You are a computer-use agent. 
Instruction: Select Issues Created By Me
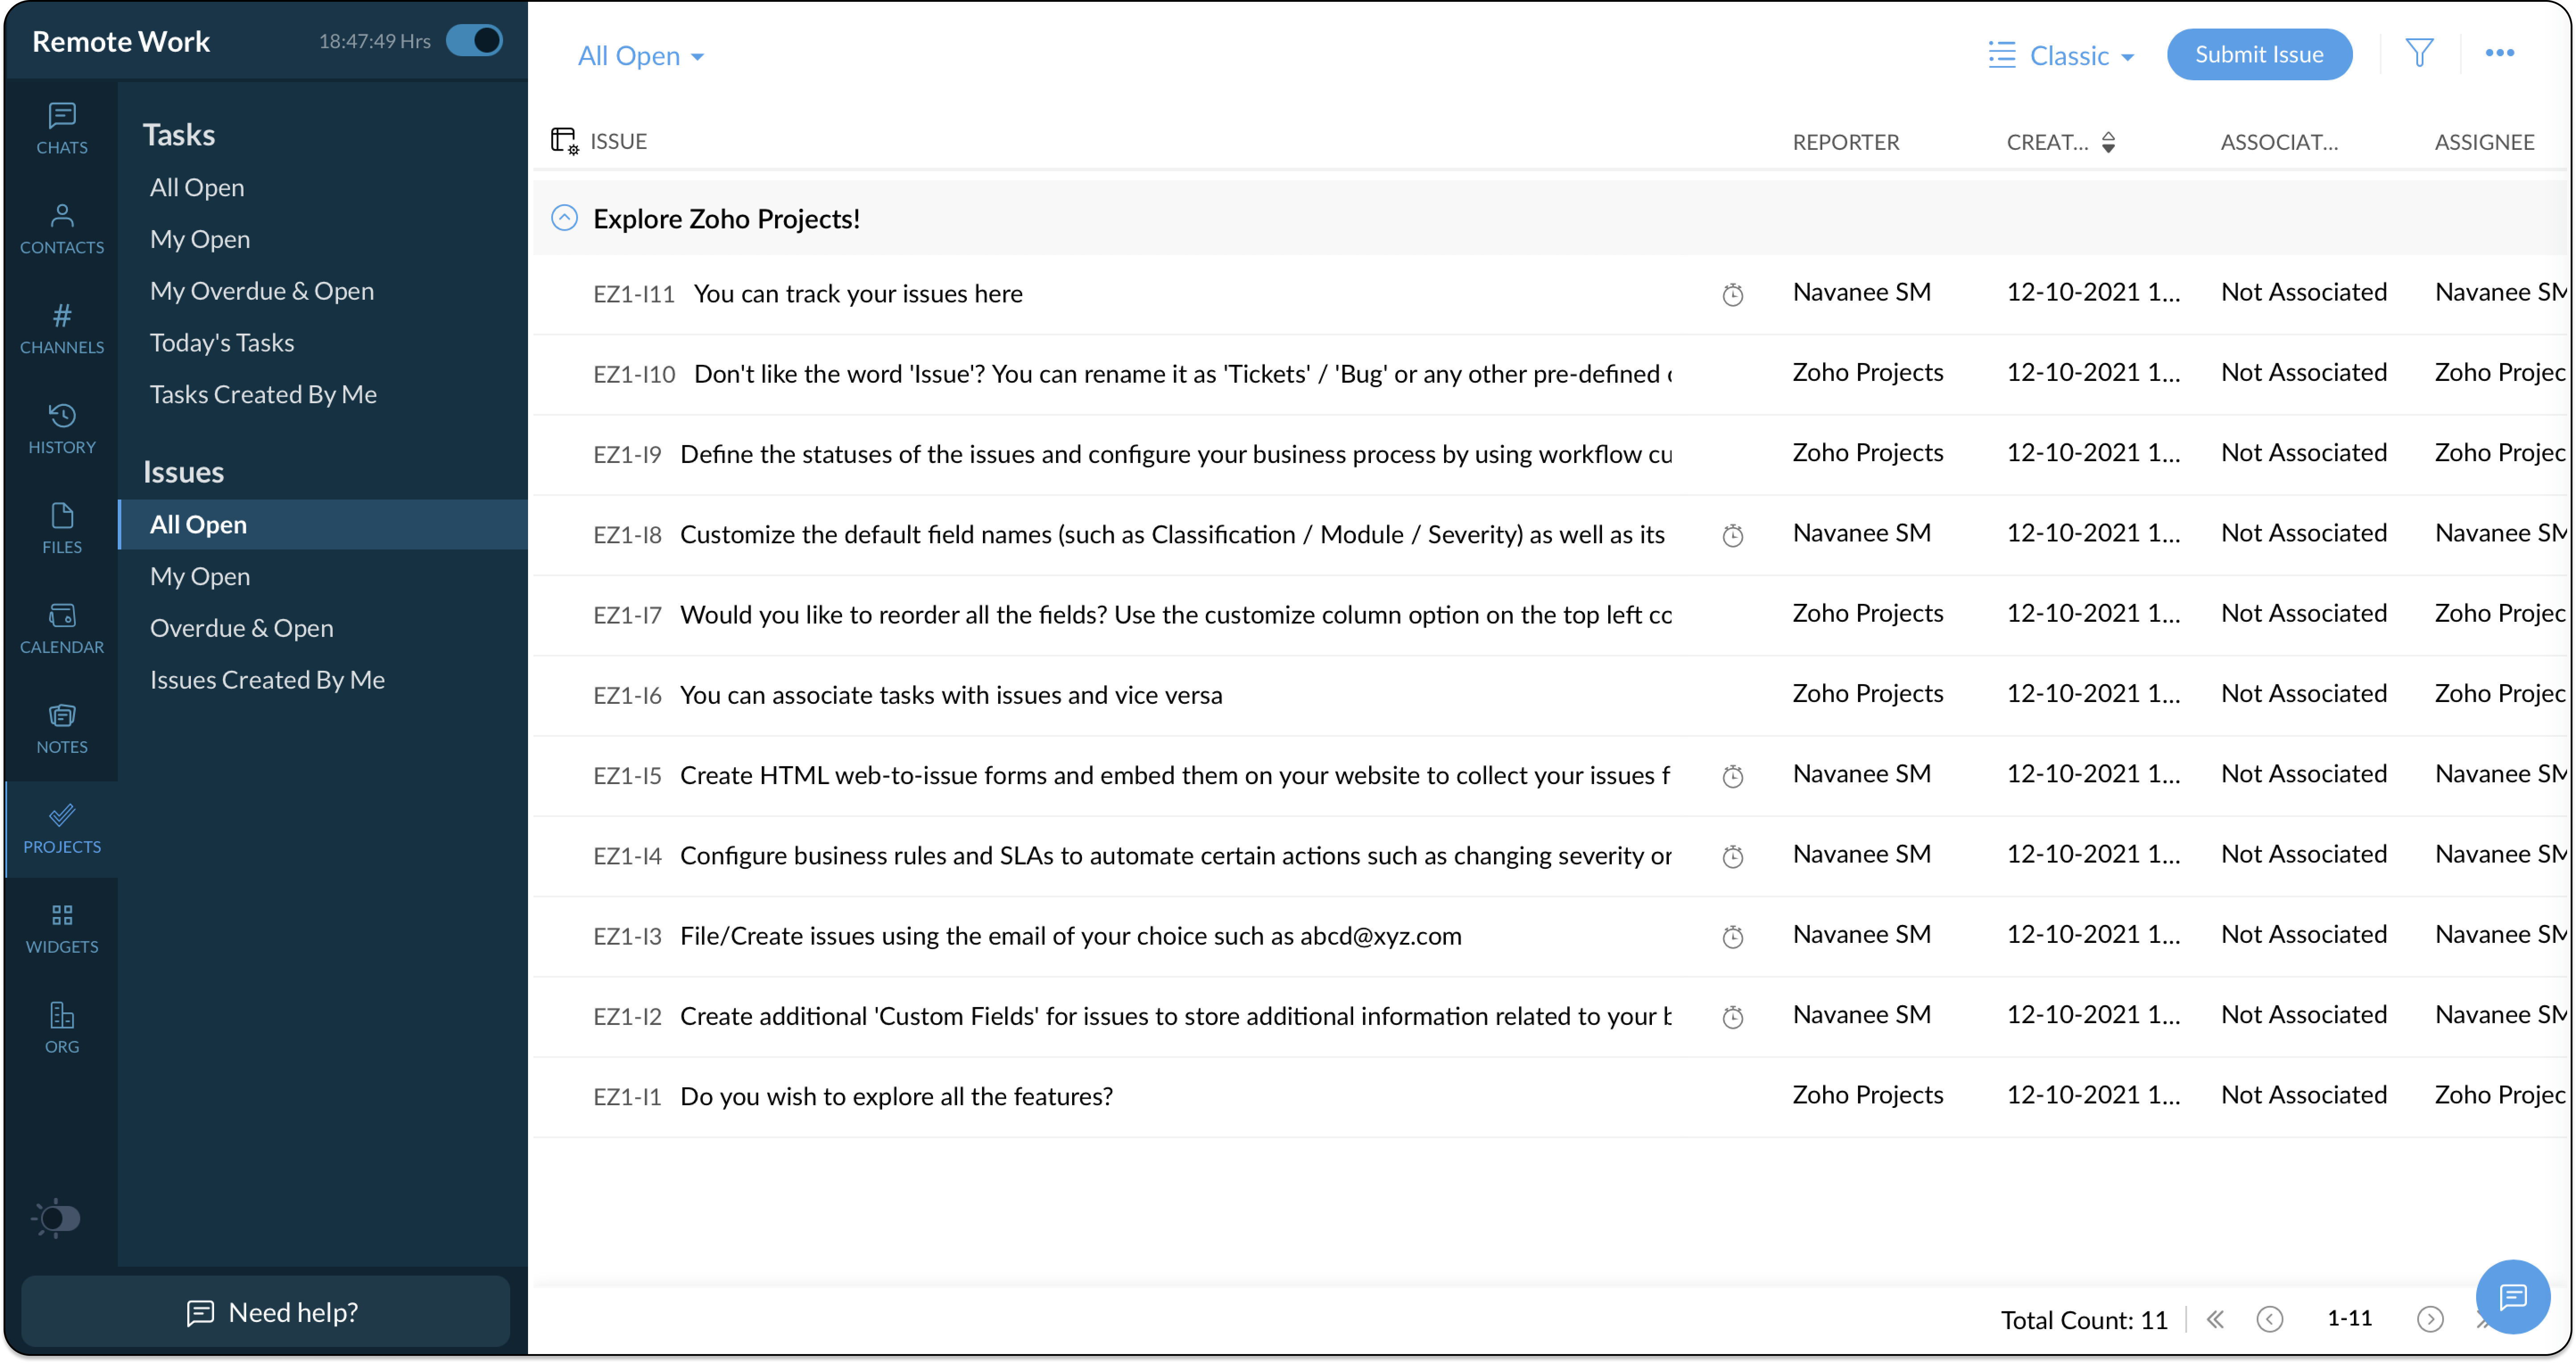click(267, 680)
